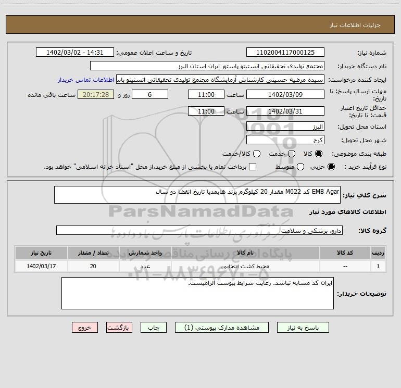The height and width of the screenshot is (388, 401).
Task: Click the بازگشت back button
Action: 119,328
